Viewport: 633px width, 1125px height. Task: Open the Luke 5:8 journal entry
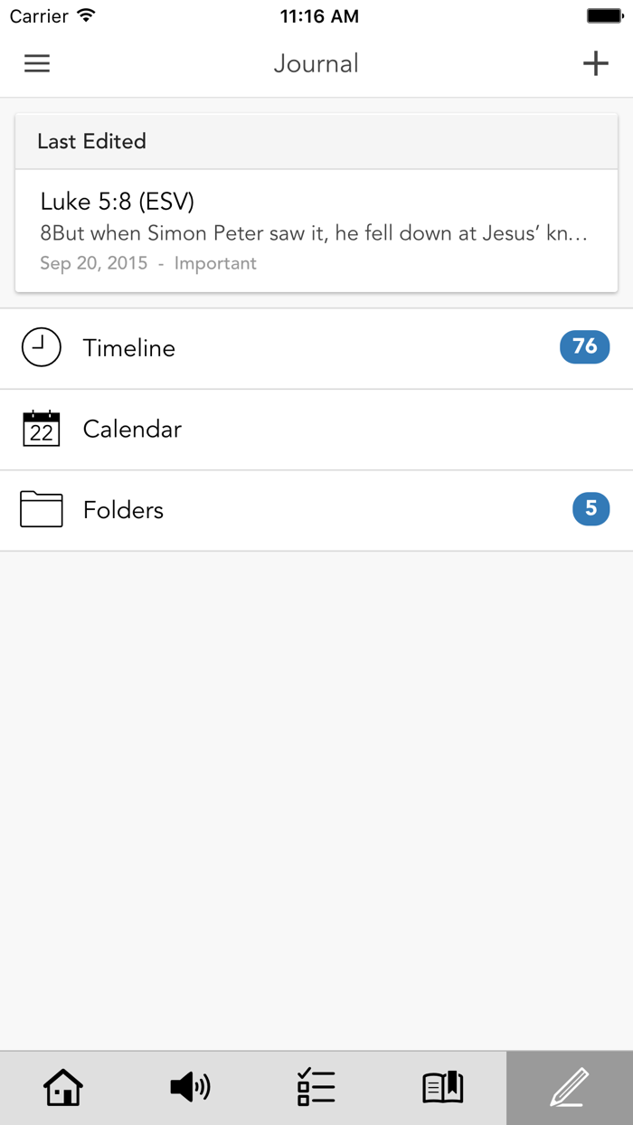tap(316, 231)
